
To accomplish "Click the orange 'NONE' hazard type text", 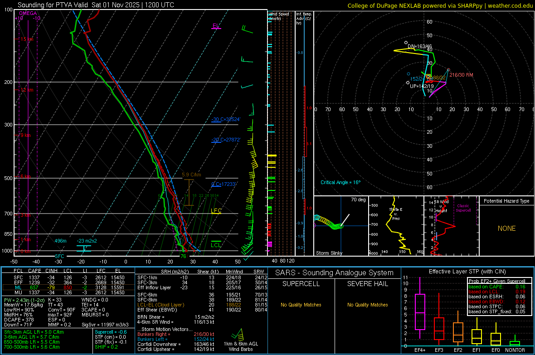I will tap(507, 229).
